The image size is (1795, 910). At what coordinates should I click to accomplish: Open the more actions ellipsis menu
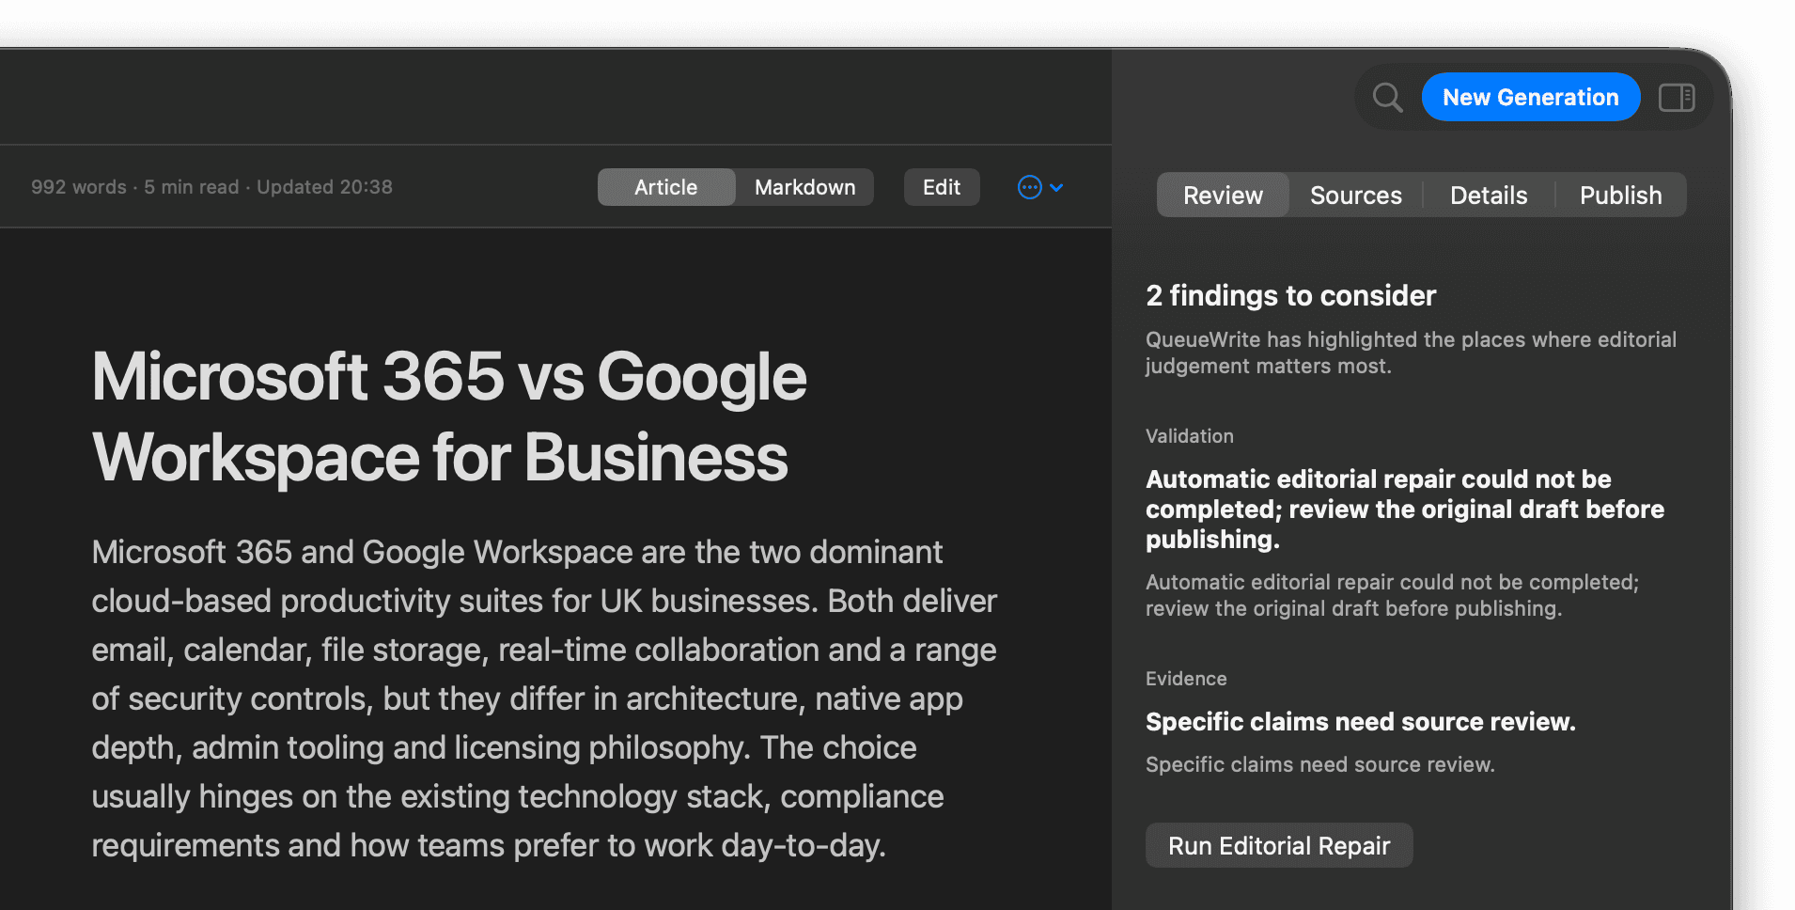click(1040, 187)
